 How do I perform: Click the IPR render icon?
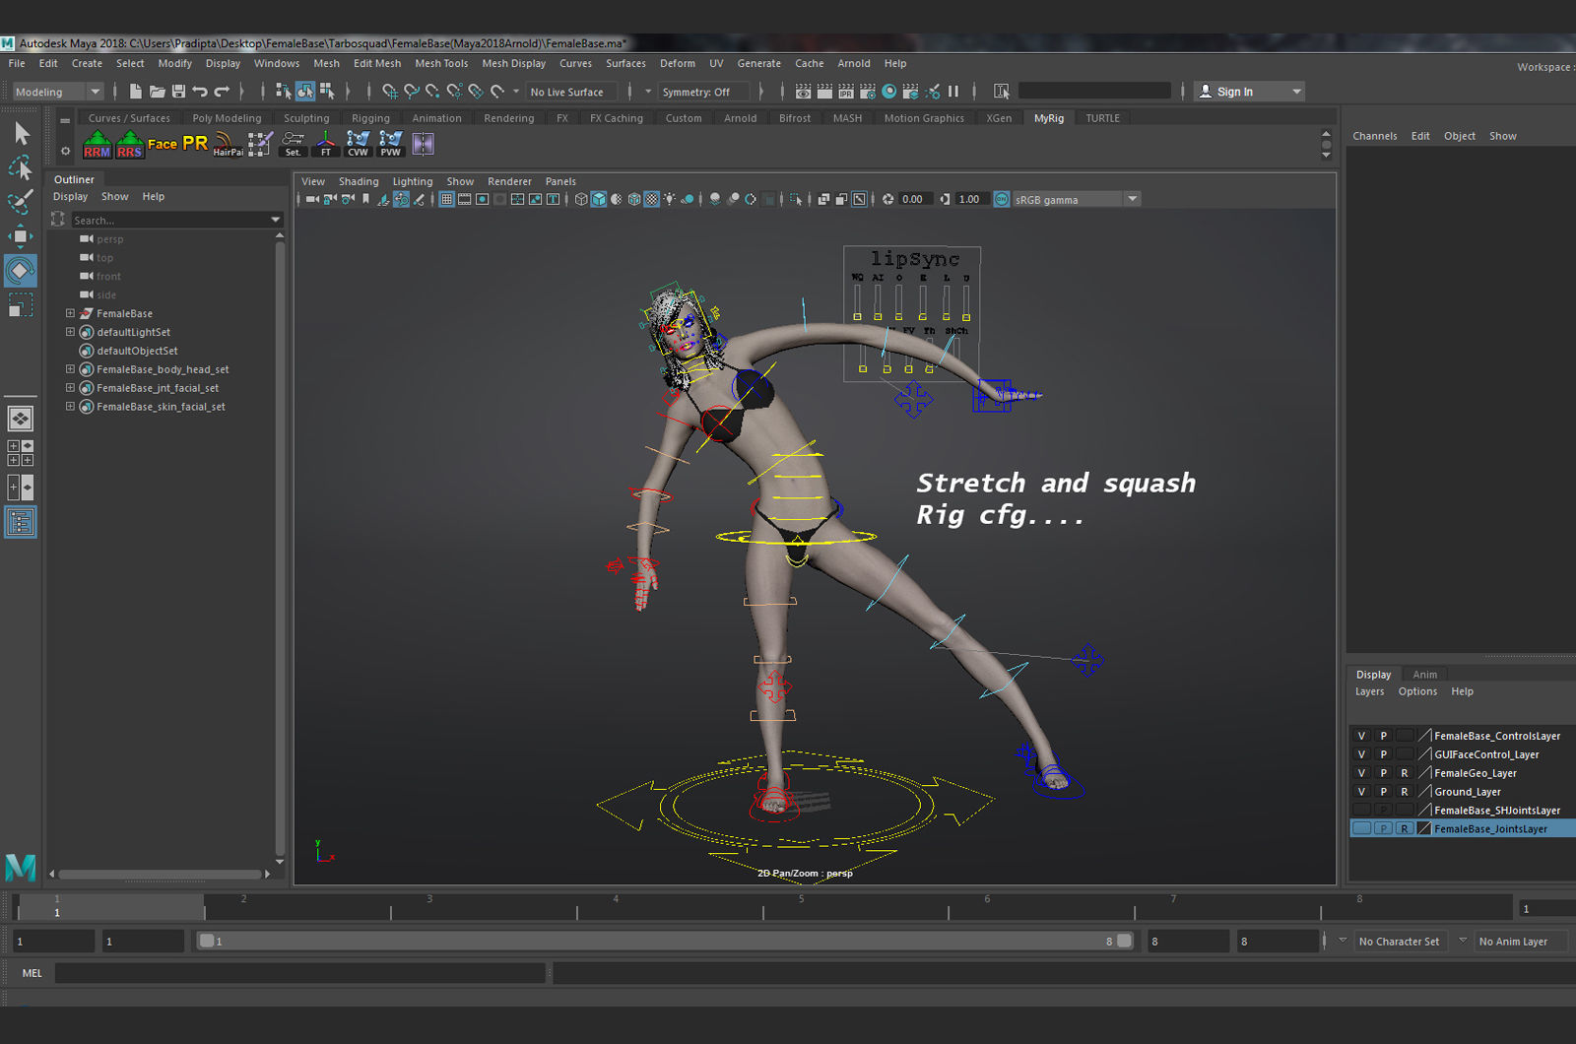point(846,92)
